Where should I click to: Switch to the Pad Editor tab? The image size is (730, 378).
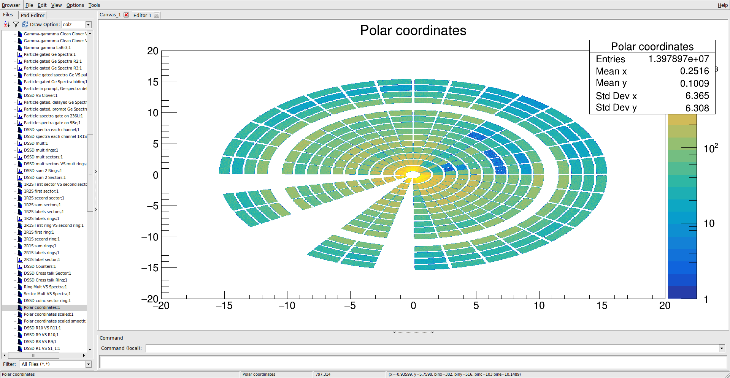(33, 15)
